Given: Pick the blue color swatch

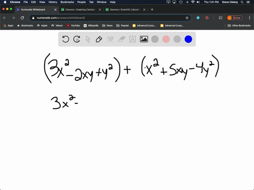Looking at the screenshot, I should pyautogui.click(x=188, y=39).
